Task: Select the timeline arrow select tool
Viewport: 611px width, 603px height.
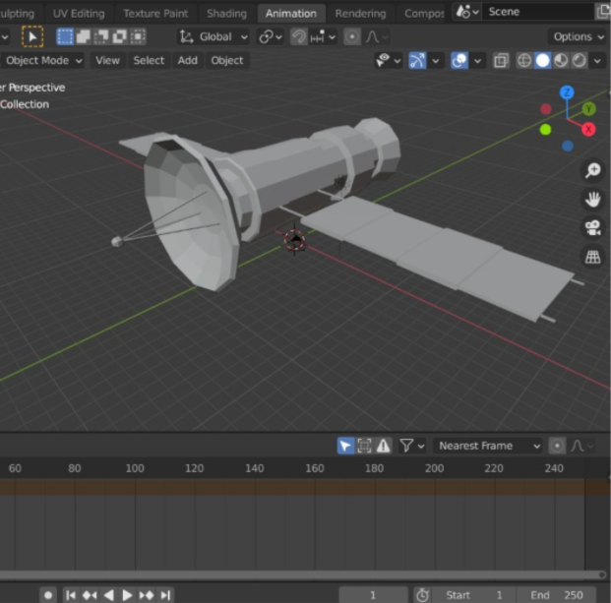Action: point(345,446)
